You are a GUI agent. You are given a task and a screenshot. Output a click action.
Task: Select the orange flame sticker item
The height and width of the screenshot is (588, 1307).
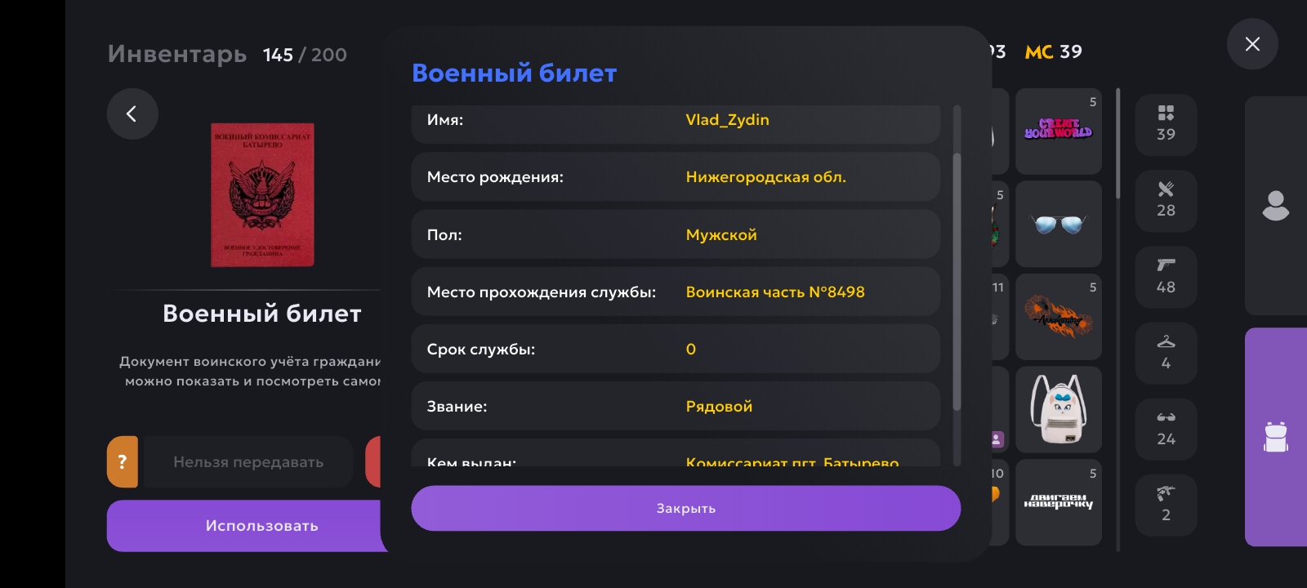1059,317
